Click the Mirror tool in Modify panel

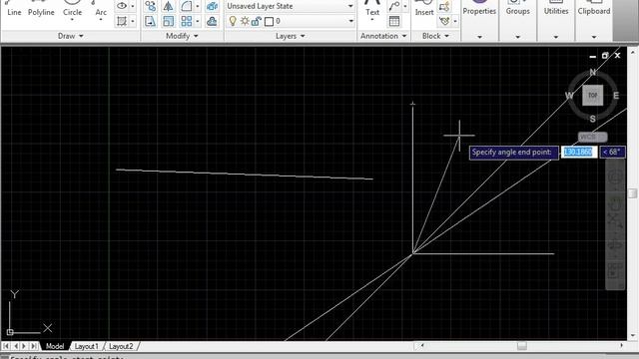point(168,6)
